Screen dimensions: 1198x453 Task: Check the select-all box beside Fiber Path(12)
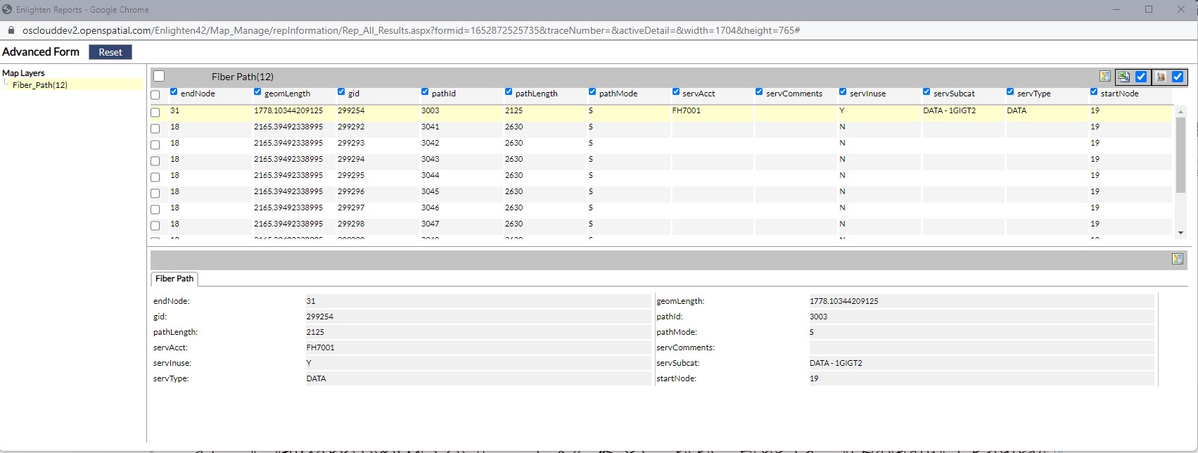click(159, 77)
